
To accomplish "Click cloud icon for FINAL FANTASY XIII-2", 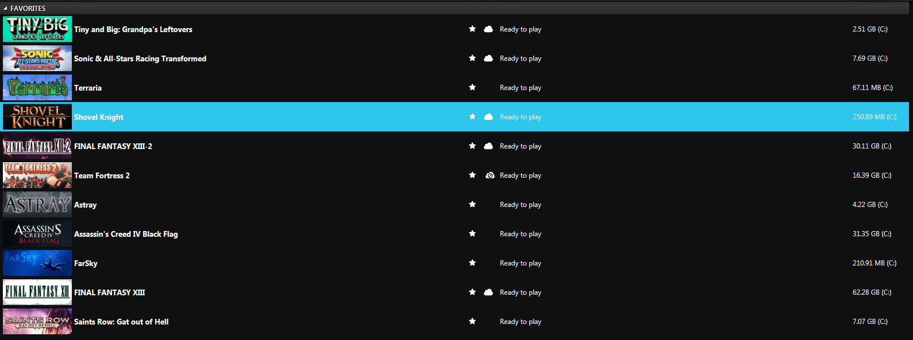I will (x=488, y=146).
